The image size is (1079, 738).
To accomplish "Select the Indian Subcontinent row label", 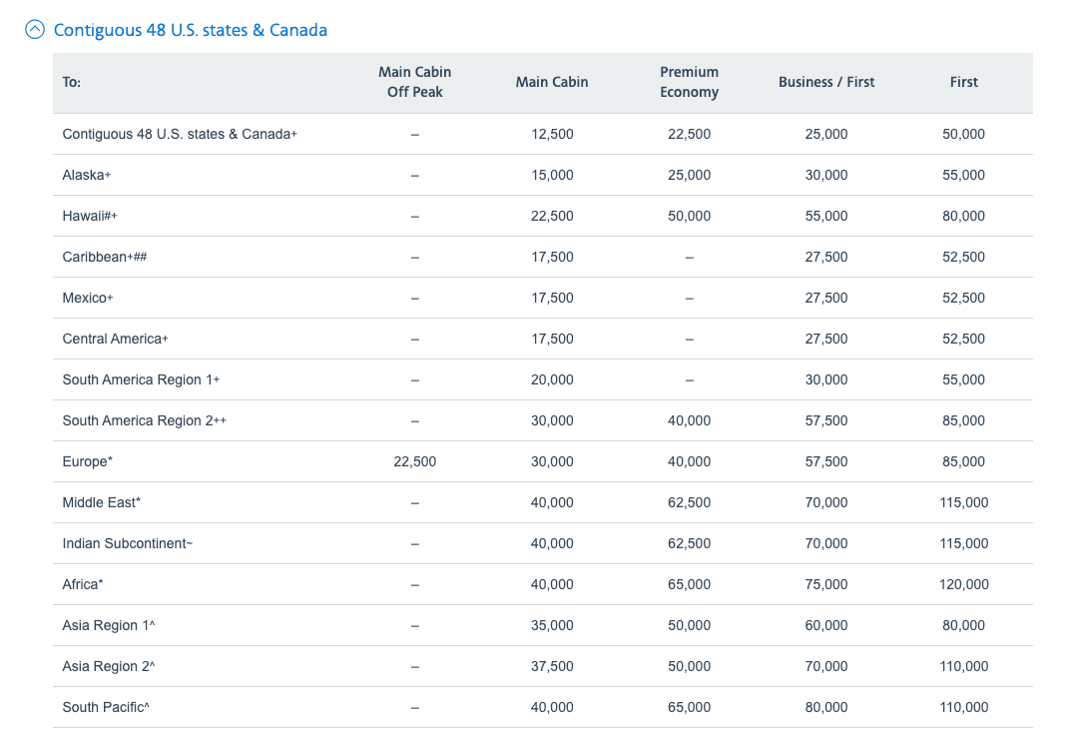I will 127,543.
